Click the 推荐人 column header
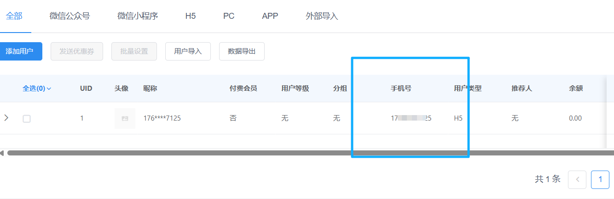This screenshot has width=614, height=199. [x=521, y=88]
